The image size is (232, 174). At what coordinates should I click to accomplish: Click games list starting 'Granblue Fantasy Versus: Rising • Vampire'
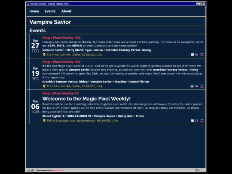[95, 82]
